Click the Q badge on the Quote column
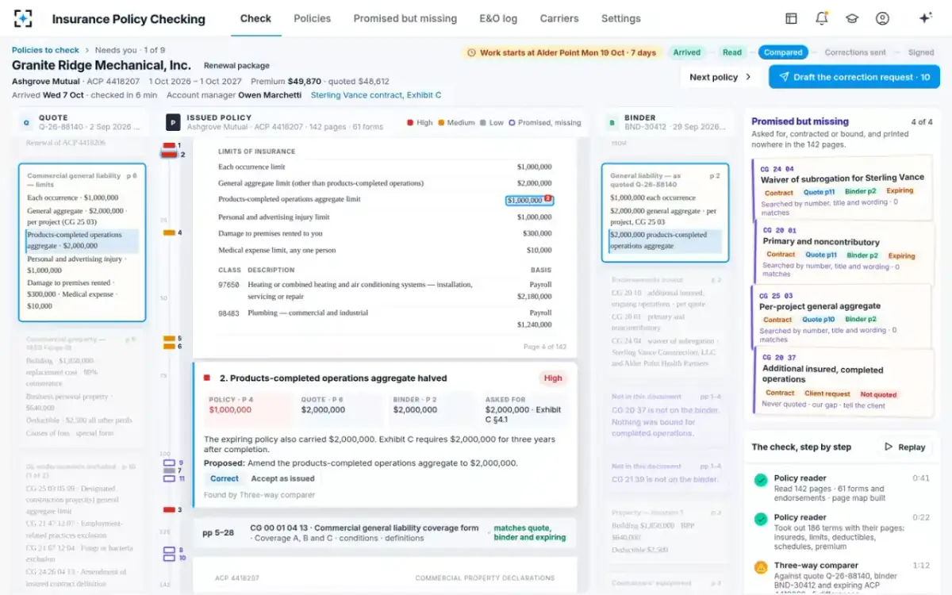Viewport: 952px width, 595px height. click(26, 123)
